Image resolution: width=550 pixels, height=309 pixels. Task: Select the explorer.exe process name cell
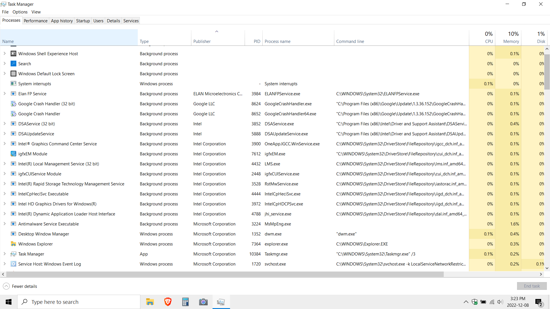coord(276,244)
